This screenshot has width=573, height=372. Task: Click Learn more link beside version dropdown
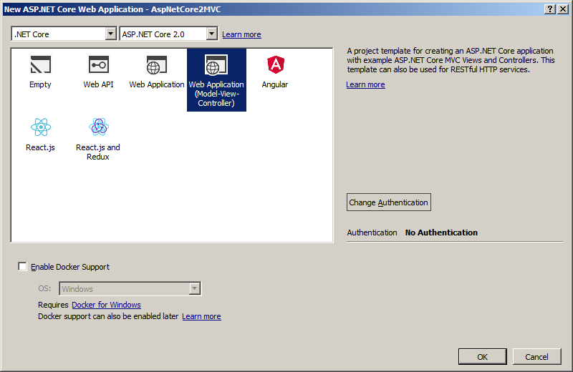[x=241, y=34]
